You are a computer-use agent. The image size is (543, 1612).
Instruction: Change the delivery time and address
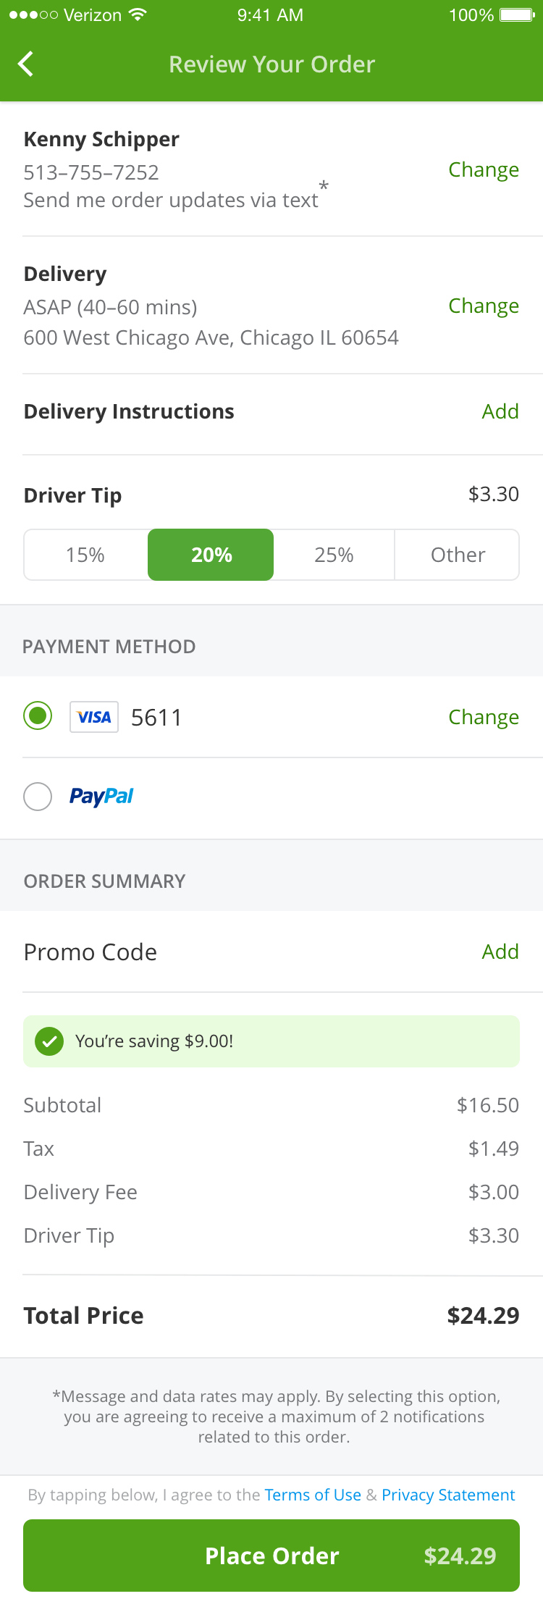[x=484, y=306]
